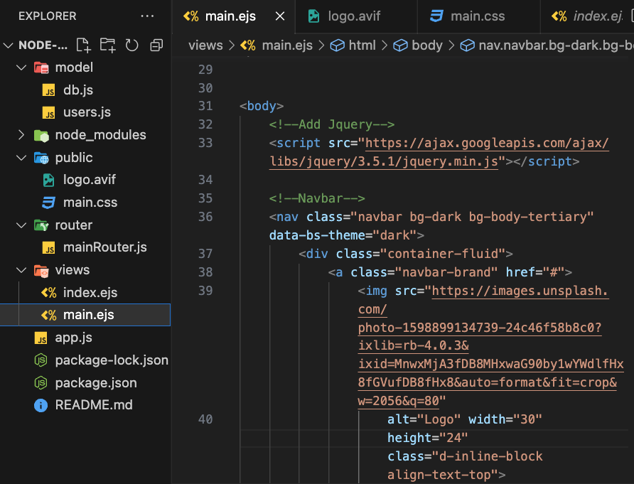The height and width of the screenshot is (484, 634).
Task: Collapse the model folder chevron
Action: click(x=21, y=68)
